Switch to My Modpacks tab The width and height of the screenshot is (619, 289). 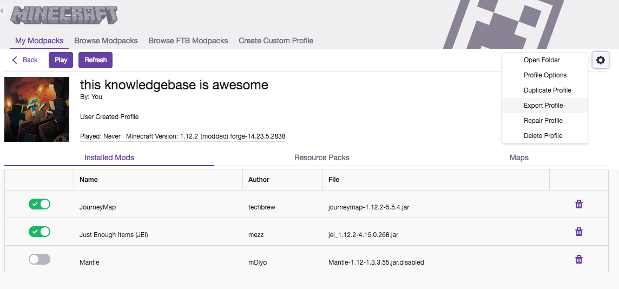pos(39,41)
